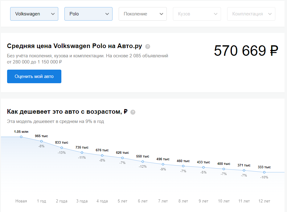Viewport: 287px width, 212px height.
Task: Click the 12 лет axis label
Action: pyautogui.click(x=264, y=201)
